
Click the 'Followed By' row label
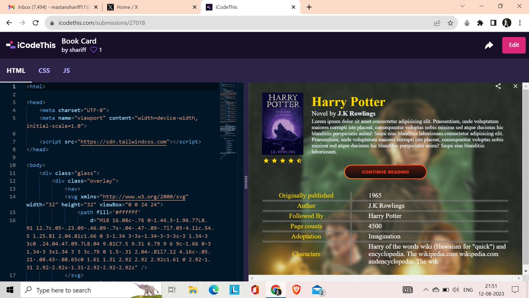(306, 216)
